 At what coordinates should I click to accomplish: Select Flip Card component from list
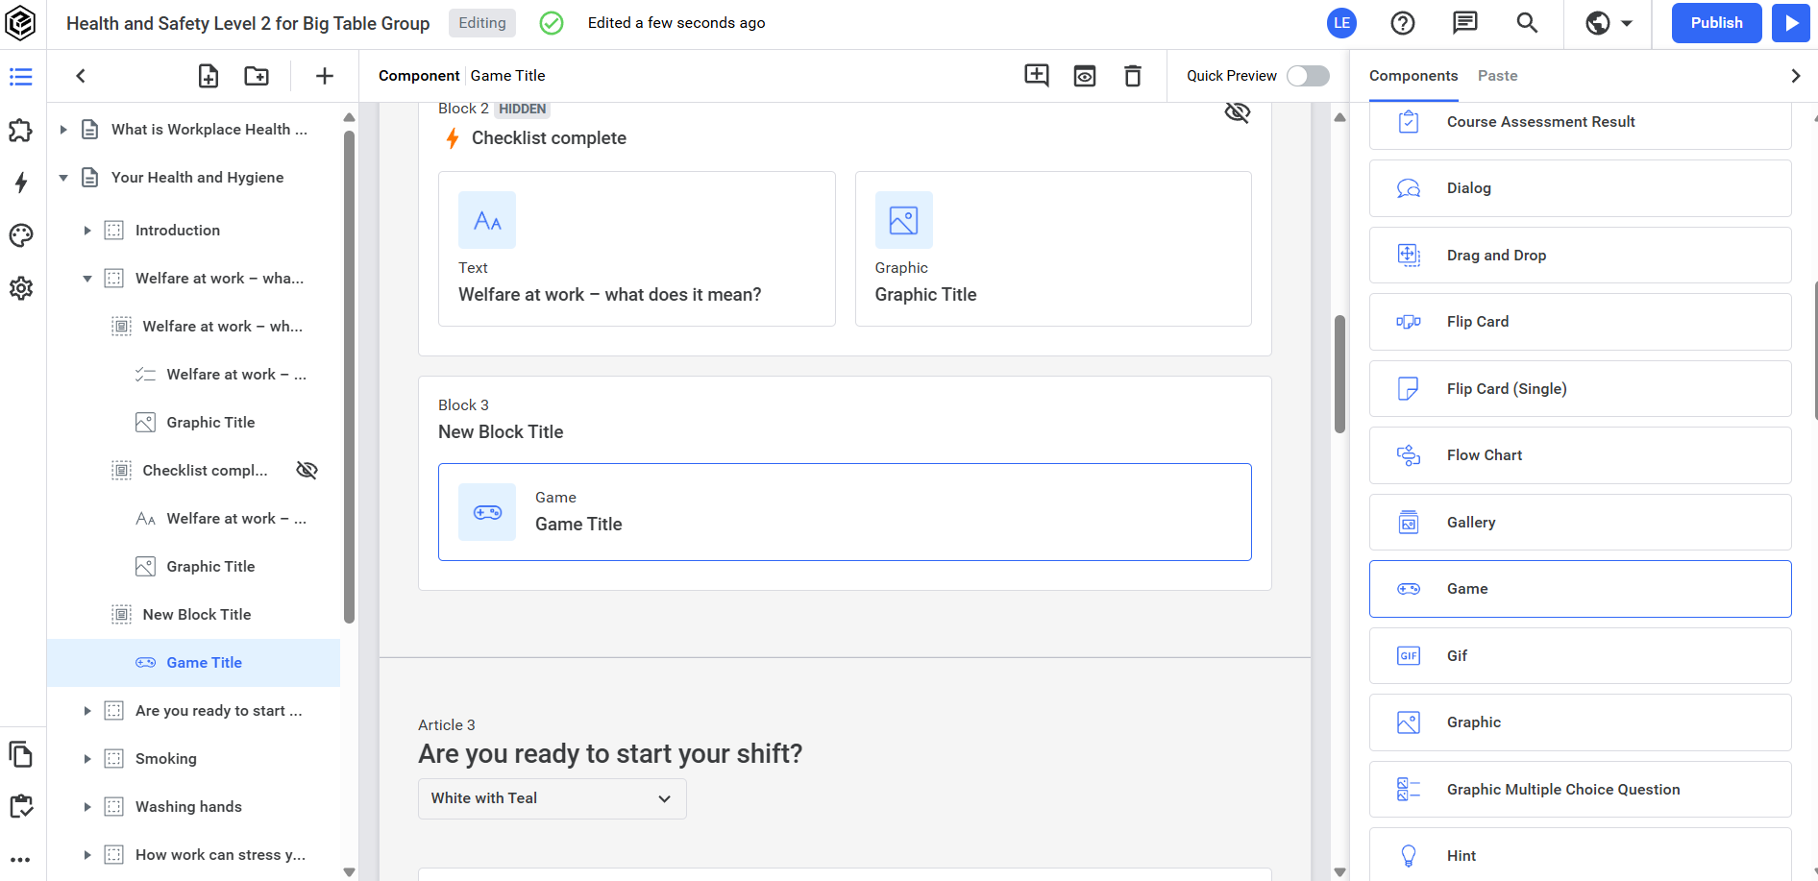[x=1580, y=322]
